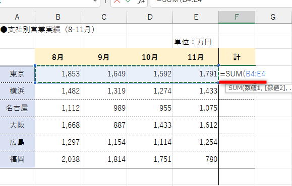Select column A header
The image size is (292, 186).
pyautogui.click(x=17, y=17)
